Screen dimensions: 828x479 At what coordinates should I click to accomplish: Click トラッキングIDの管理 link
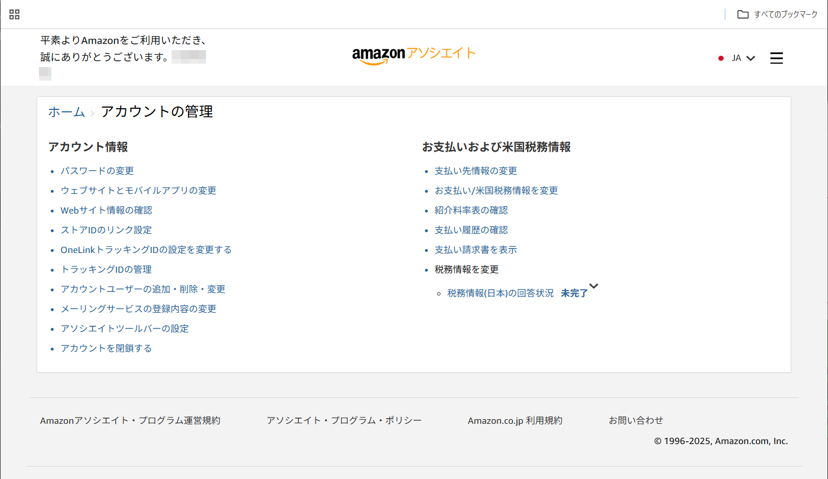(x=106, y=269)
